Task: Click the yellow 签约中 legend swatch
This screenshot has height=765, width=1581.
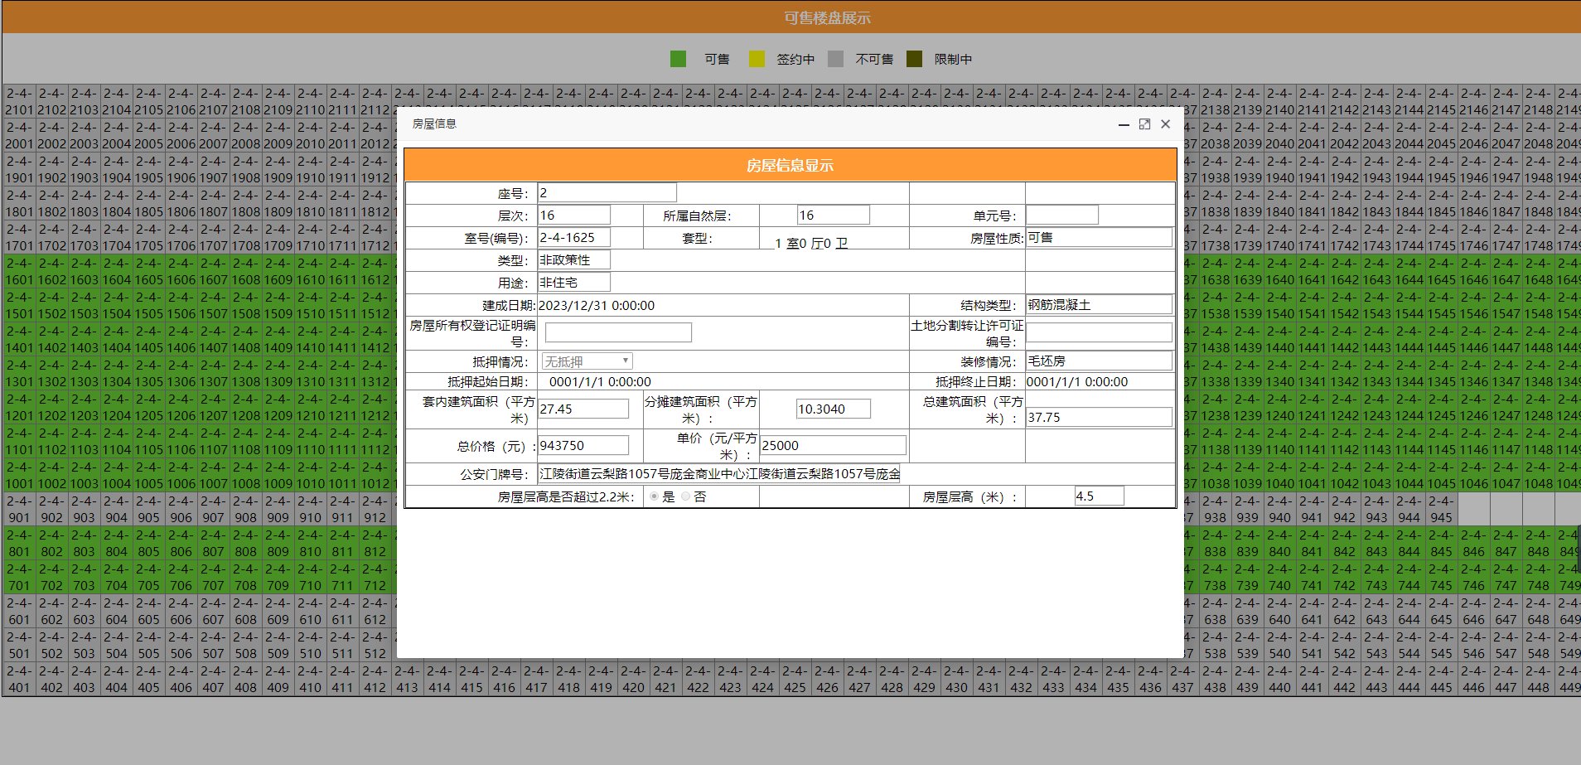Action: click(x=757, y=59)
